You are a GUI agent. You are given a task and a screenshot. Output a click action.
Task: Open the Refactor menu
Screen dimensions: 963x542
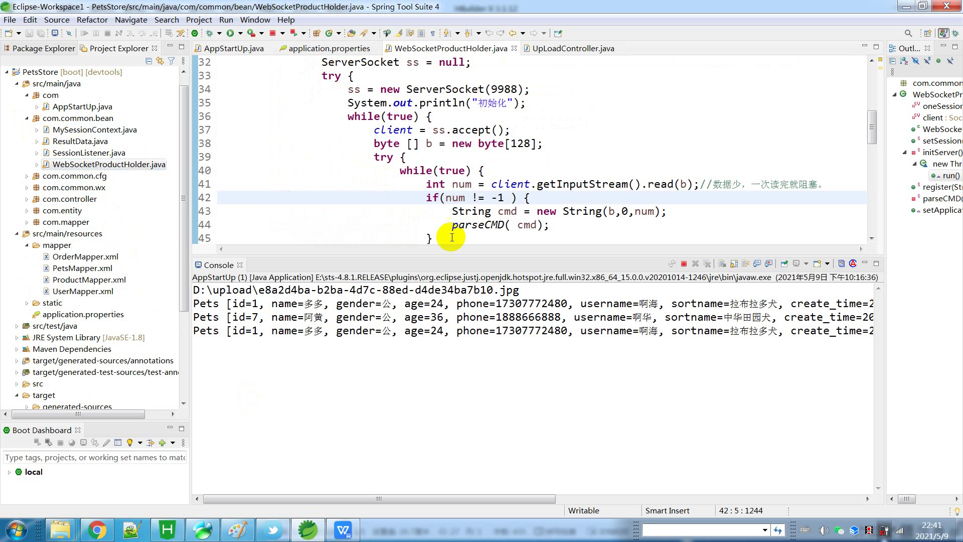pos(92,20)
